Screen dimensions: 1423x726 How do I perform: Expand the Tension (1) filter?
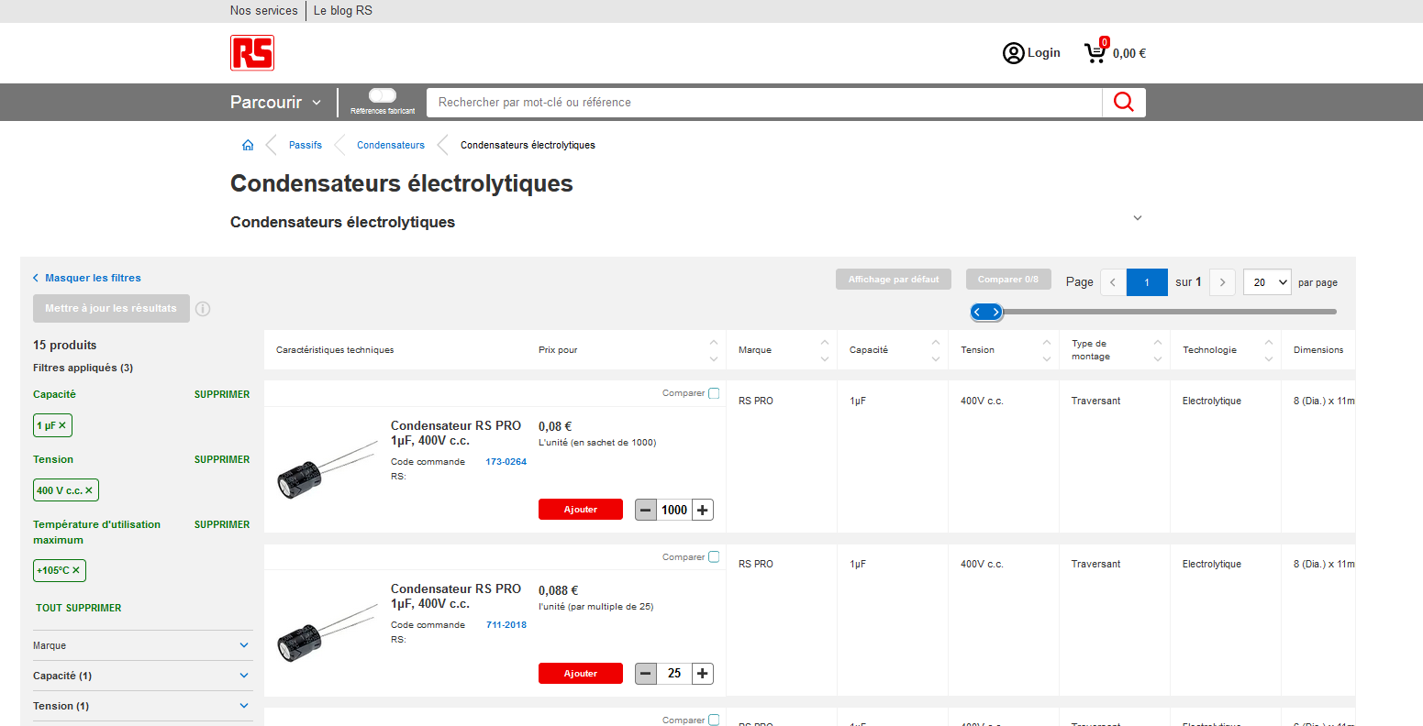coord(141,706)
